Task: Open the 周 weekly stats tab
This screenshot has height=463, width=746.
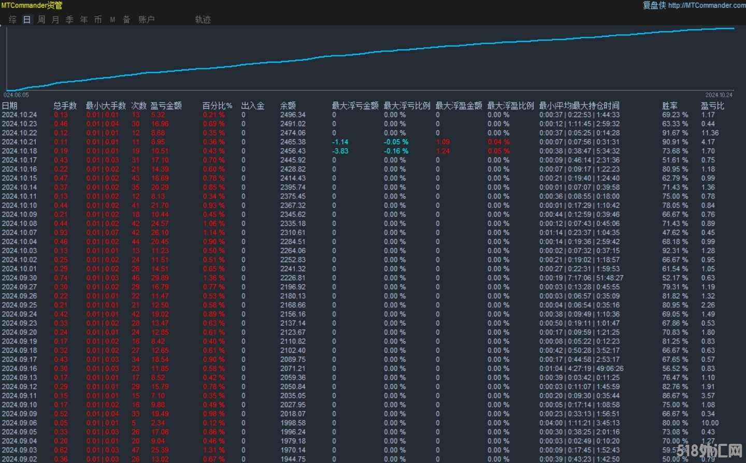Action: coord(41,20)
